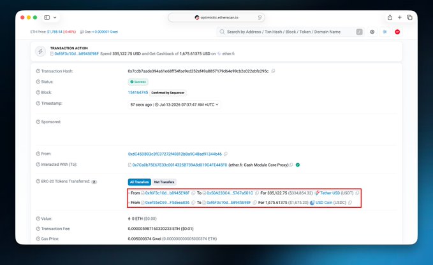Click the Sponsored help icon

click(38, 122)
